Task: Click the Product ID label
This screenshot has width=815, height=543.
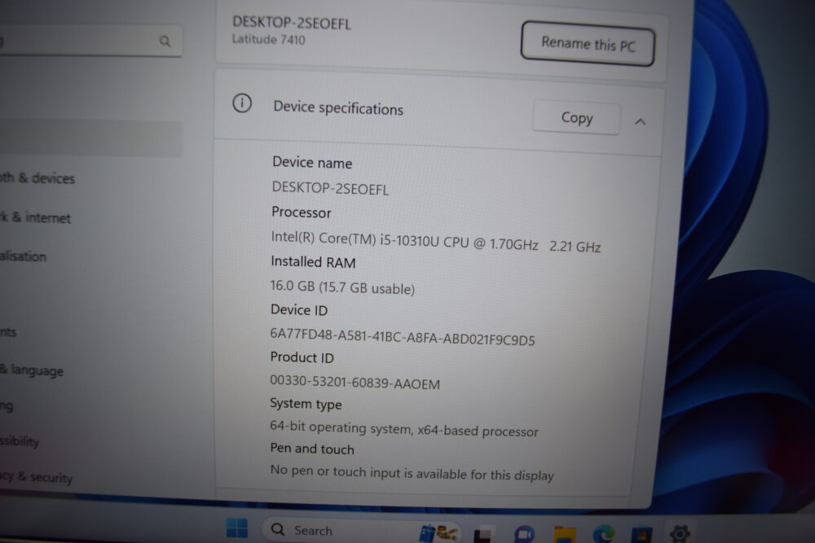Action: (302, 357)
